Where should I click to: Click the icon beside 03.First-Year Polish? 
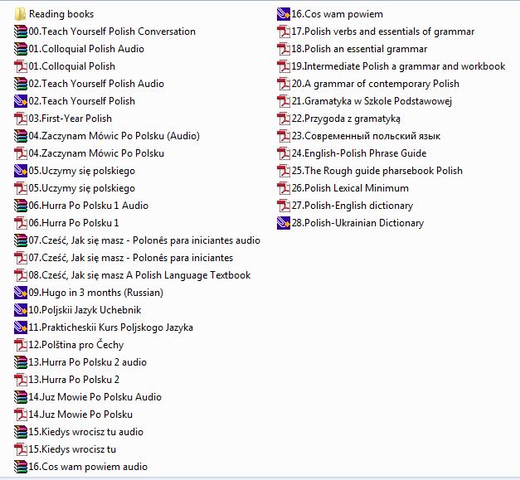point(20,119)
